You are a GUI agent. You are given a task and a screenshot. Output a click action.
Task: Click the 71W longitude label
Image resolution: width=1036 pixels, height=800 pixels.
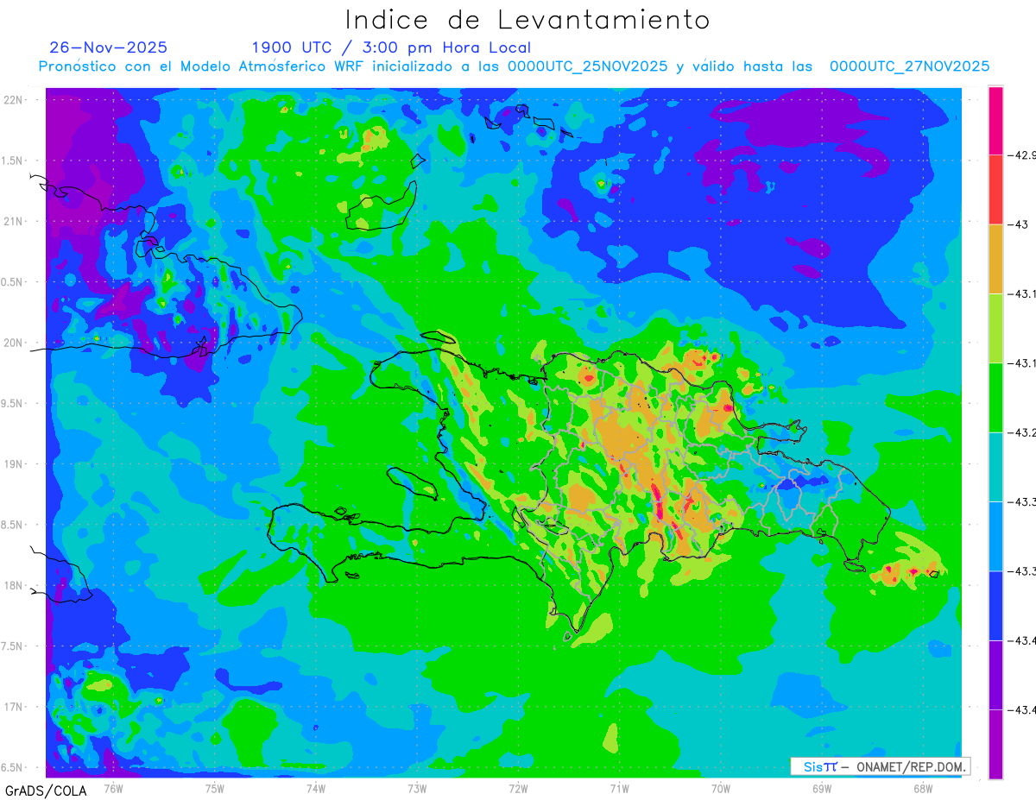pos(619,787)
